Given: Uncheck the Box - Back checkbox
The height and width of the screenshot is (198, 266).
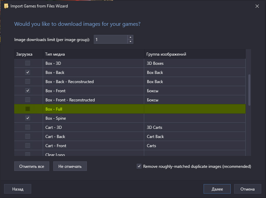Looking at the screenshot, I should point(28,73).
